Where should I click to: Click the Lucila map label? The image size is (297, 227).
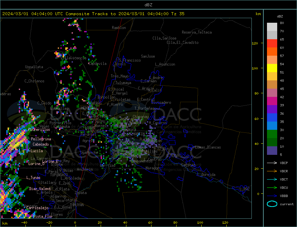37,151
